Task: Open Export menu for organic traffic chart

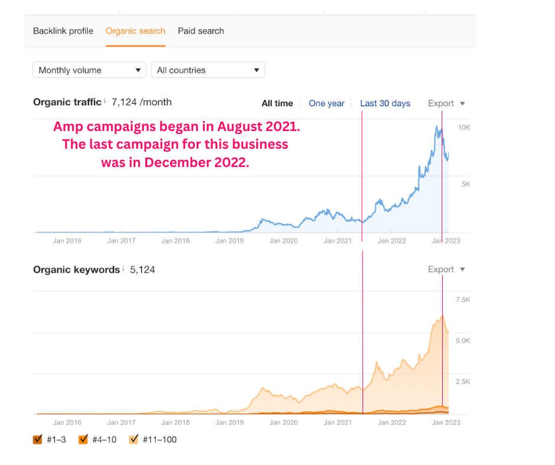Action: coord(446,103)
